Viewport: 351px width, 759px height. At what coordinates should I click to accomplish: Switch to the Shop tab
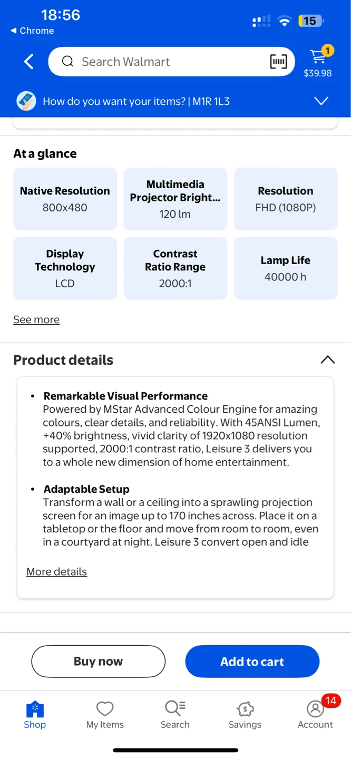click(x=35, y=715)
